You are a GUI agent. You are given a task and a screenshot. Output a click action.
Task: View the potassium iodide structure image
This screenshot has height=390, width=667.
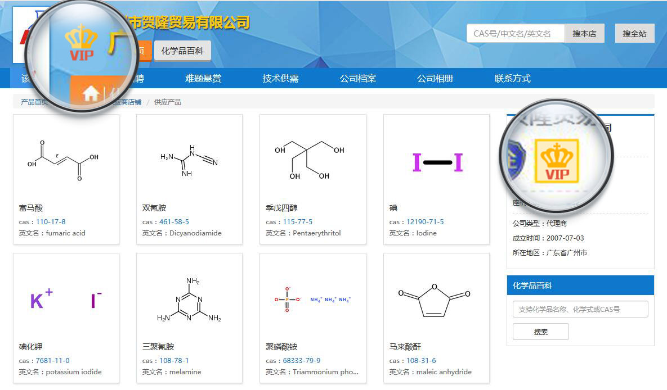coord(66,300)
